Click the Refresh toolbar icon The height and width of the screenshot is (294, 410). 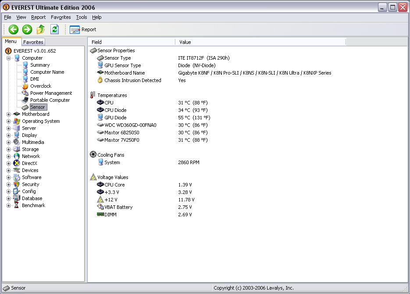click(54, 29)
